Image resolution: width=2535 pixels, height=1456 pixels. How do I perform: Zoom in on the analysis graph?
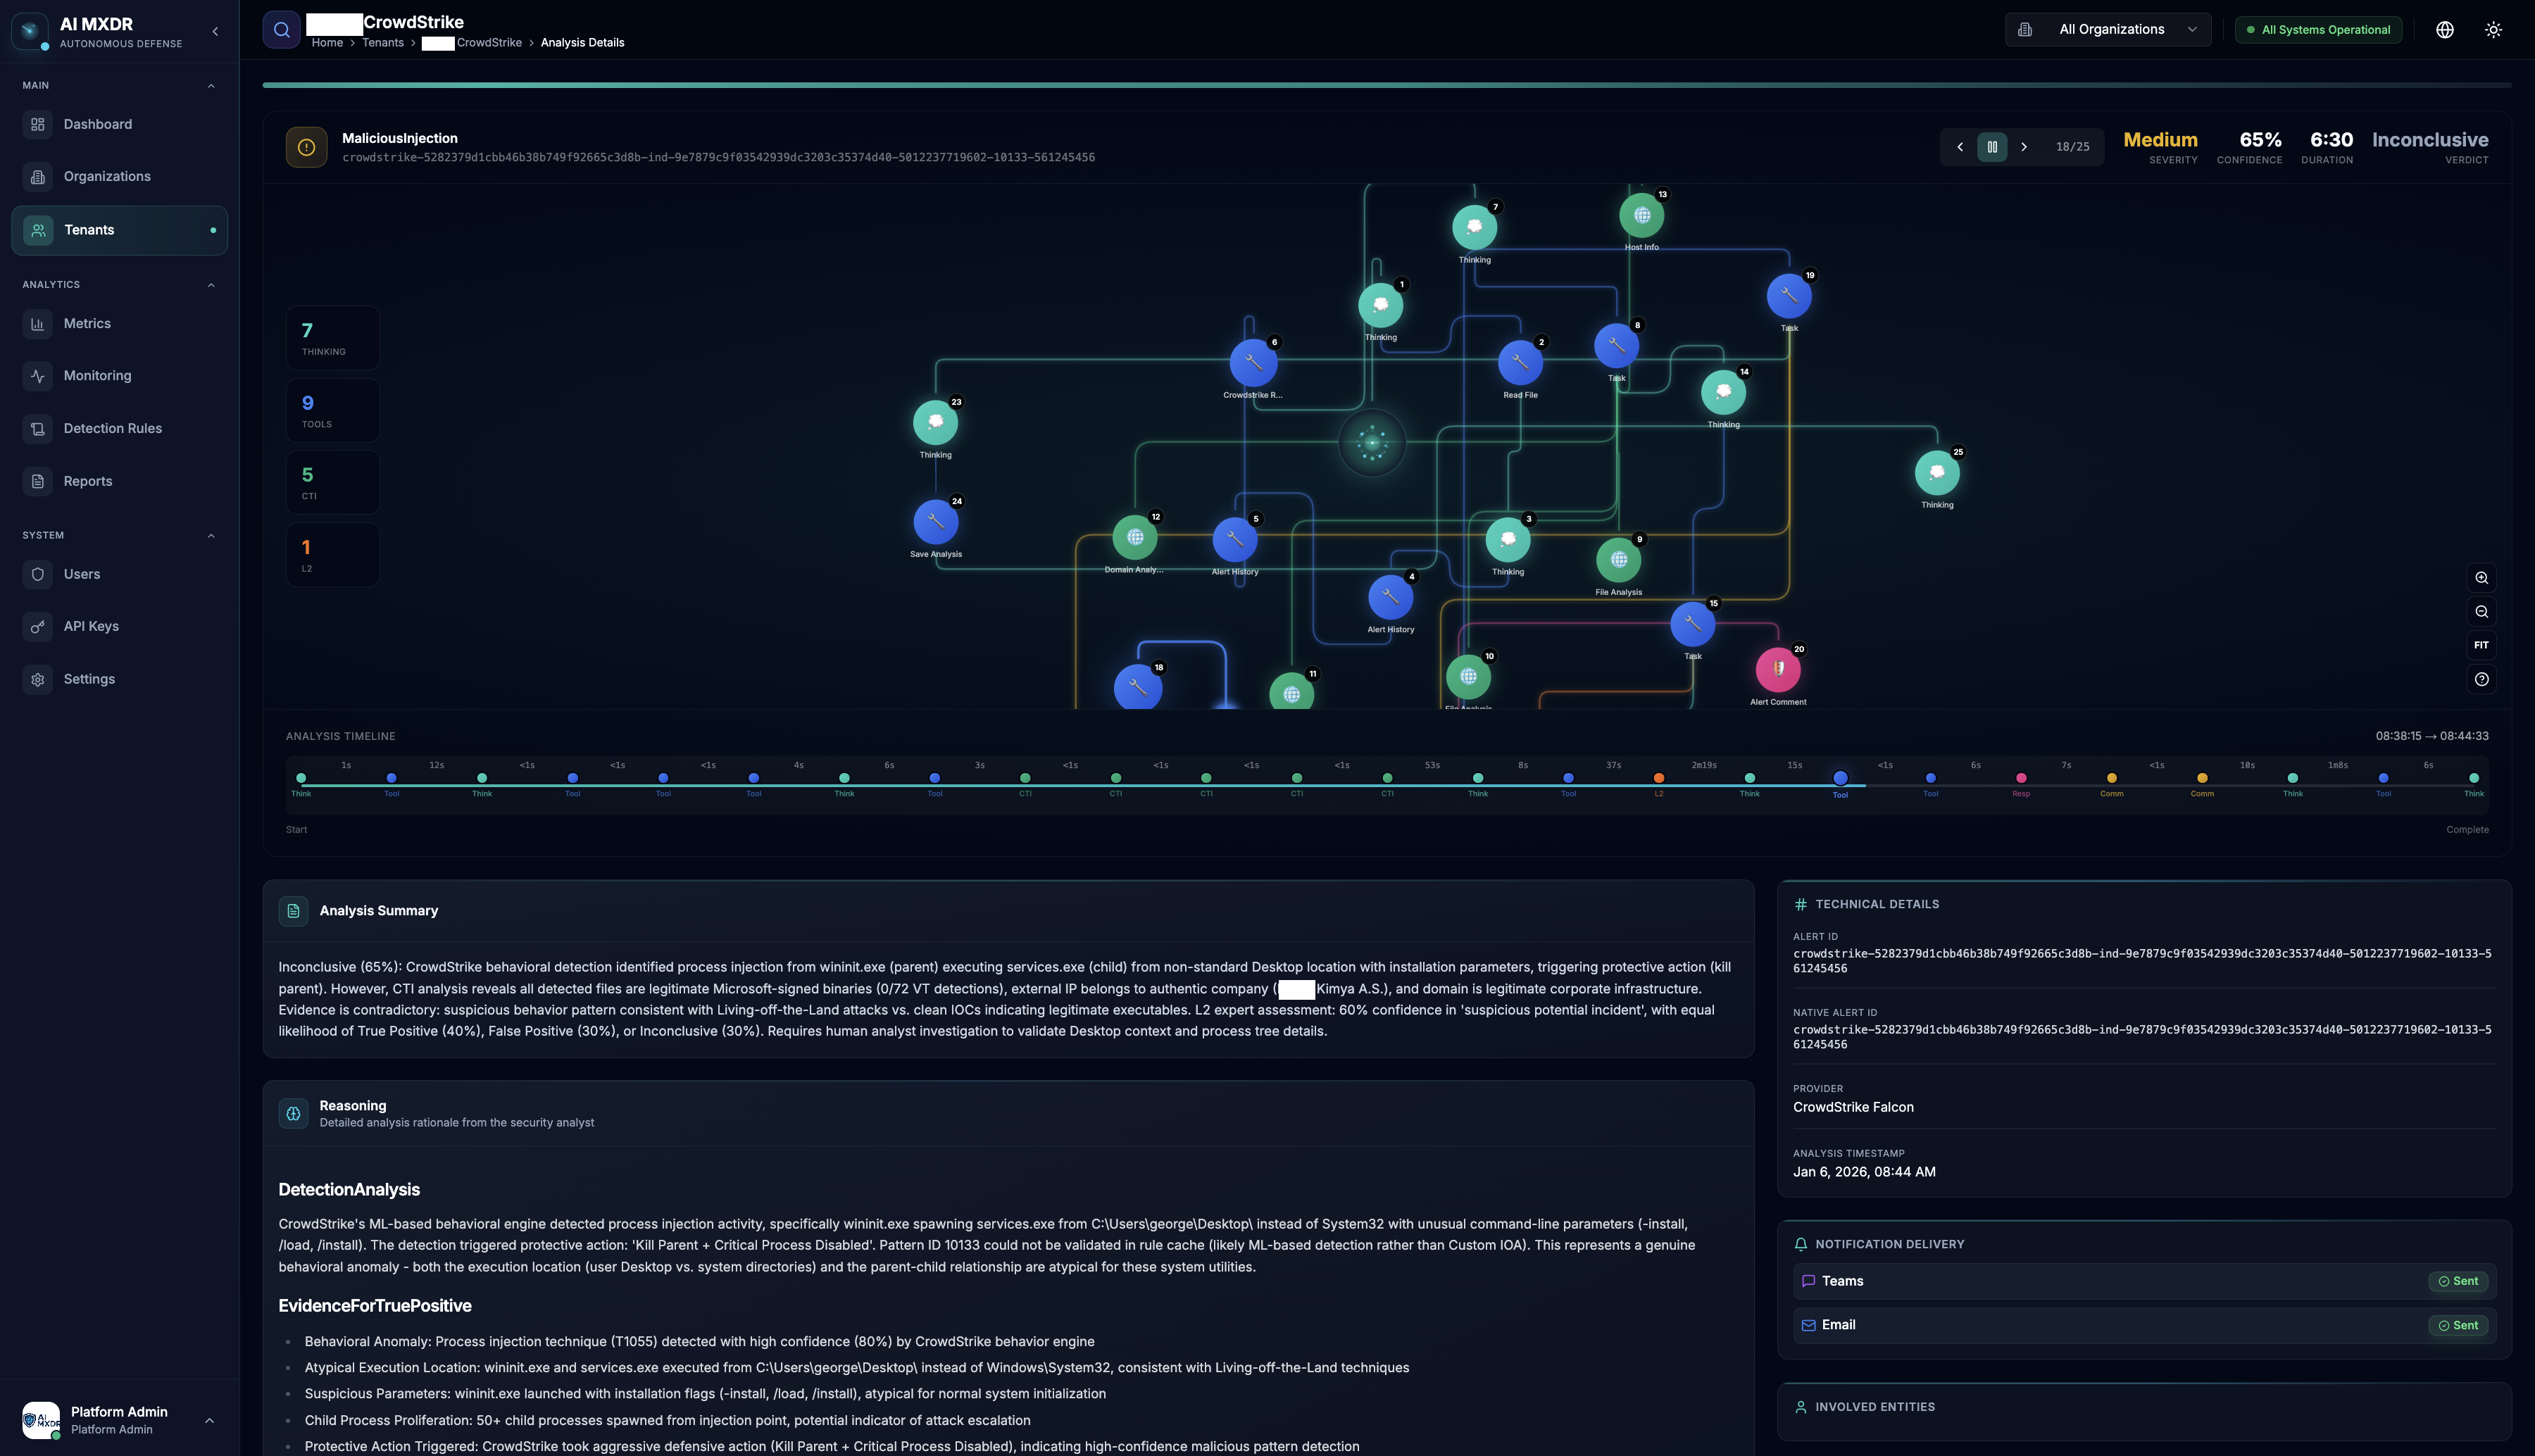click(2481, 578)
